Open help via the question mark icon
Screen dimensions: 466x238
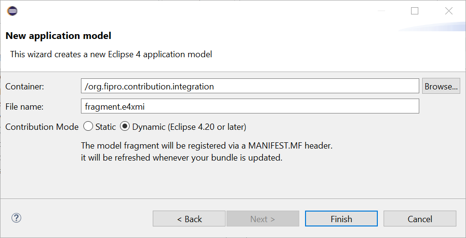tap(16, 218)
